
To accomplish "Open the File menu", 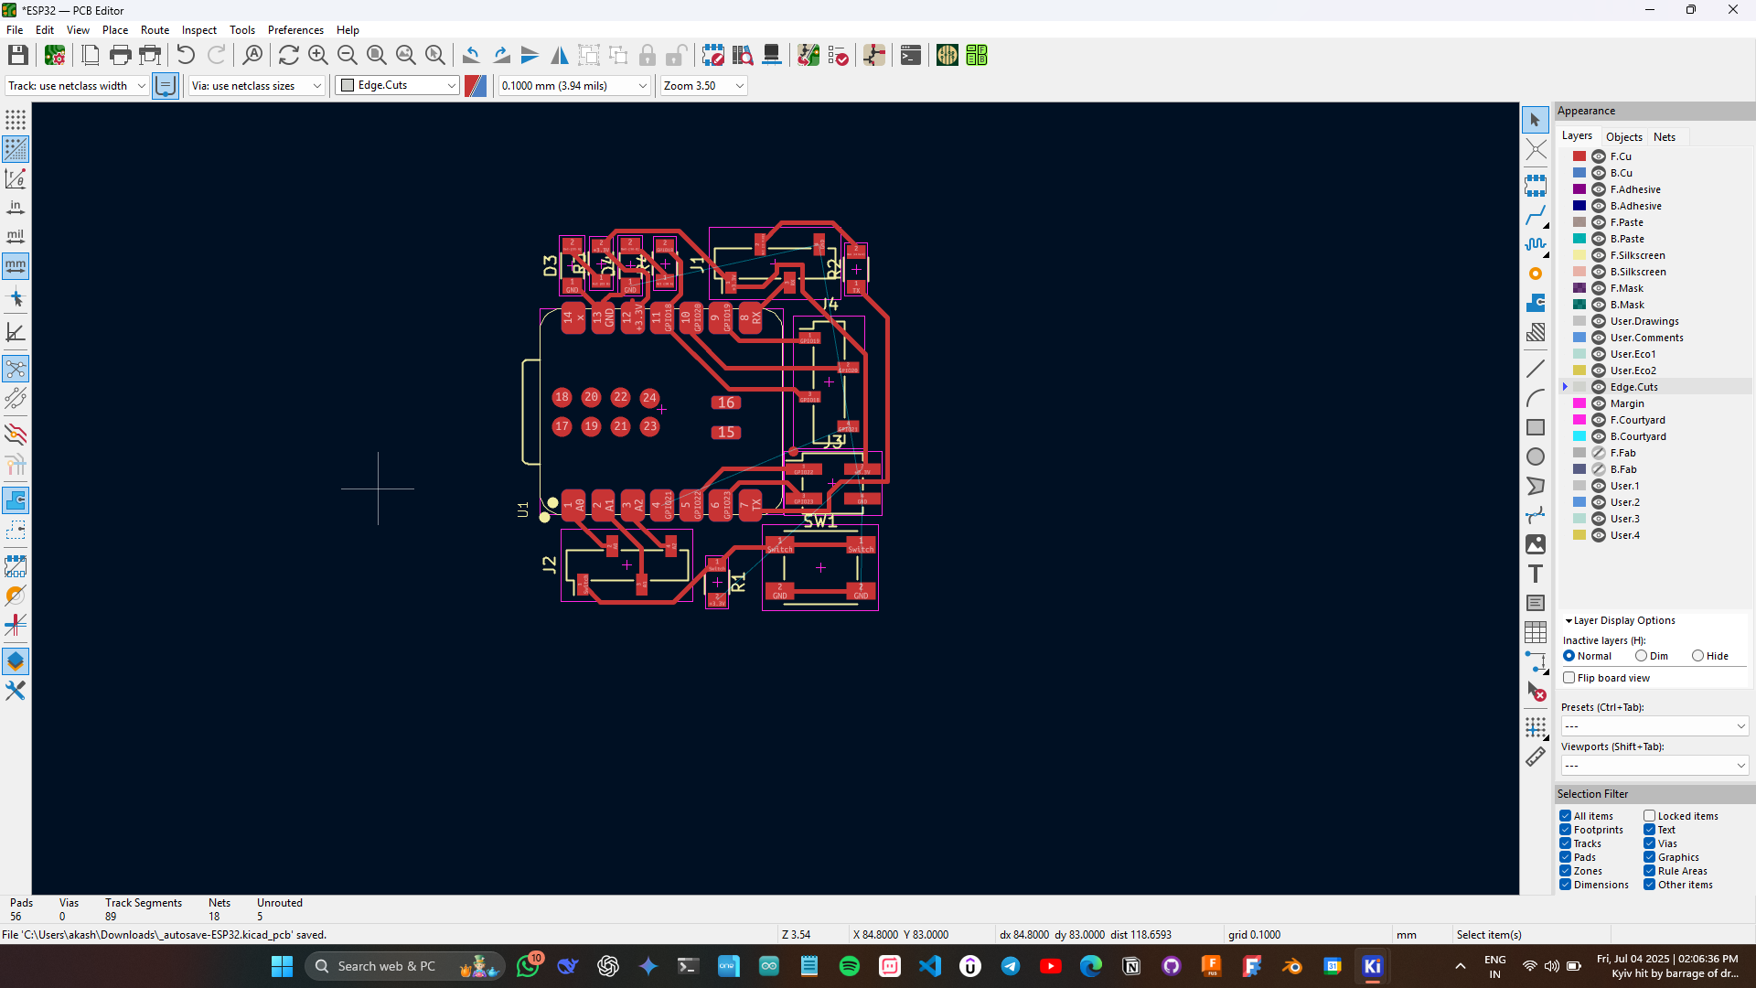I will click(15, 30).
